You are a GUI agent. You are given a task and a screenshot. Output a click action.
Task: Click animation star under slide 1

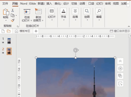[x=3, y=42]
